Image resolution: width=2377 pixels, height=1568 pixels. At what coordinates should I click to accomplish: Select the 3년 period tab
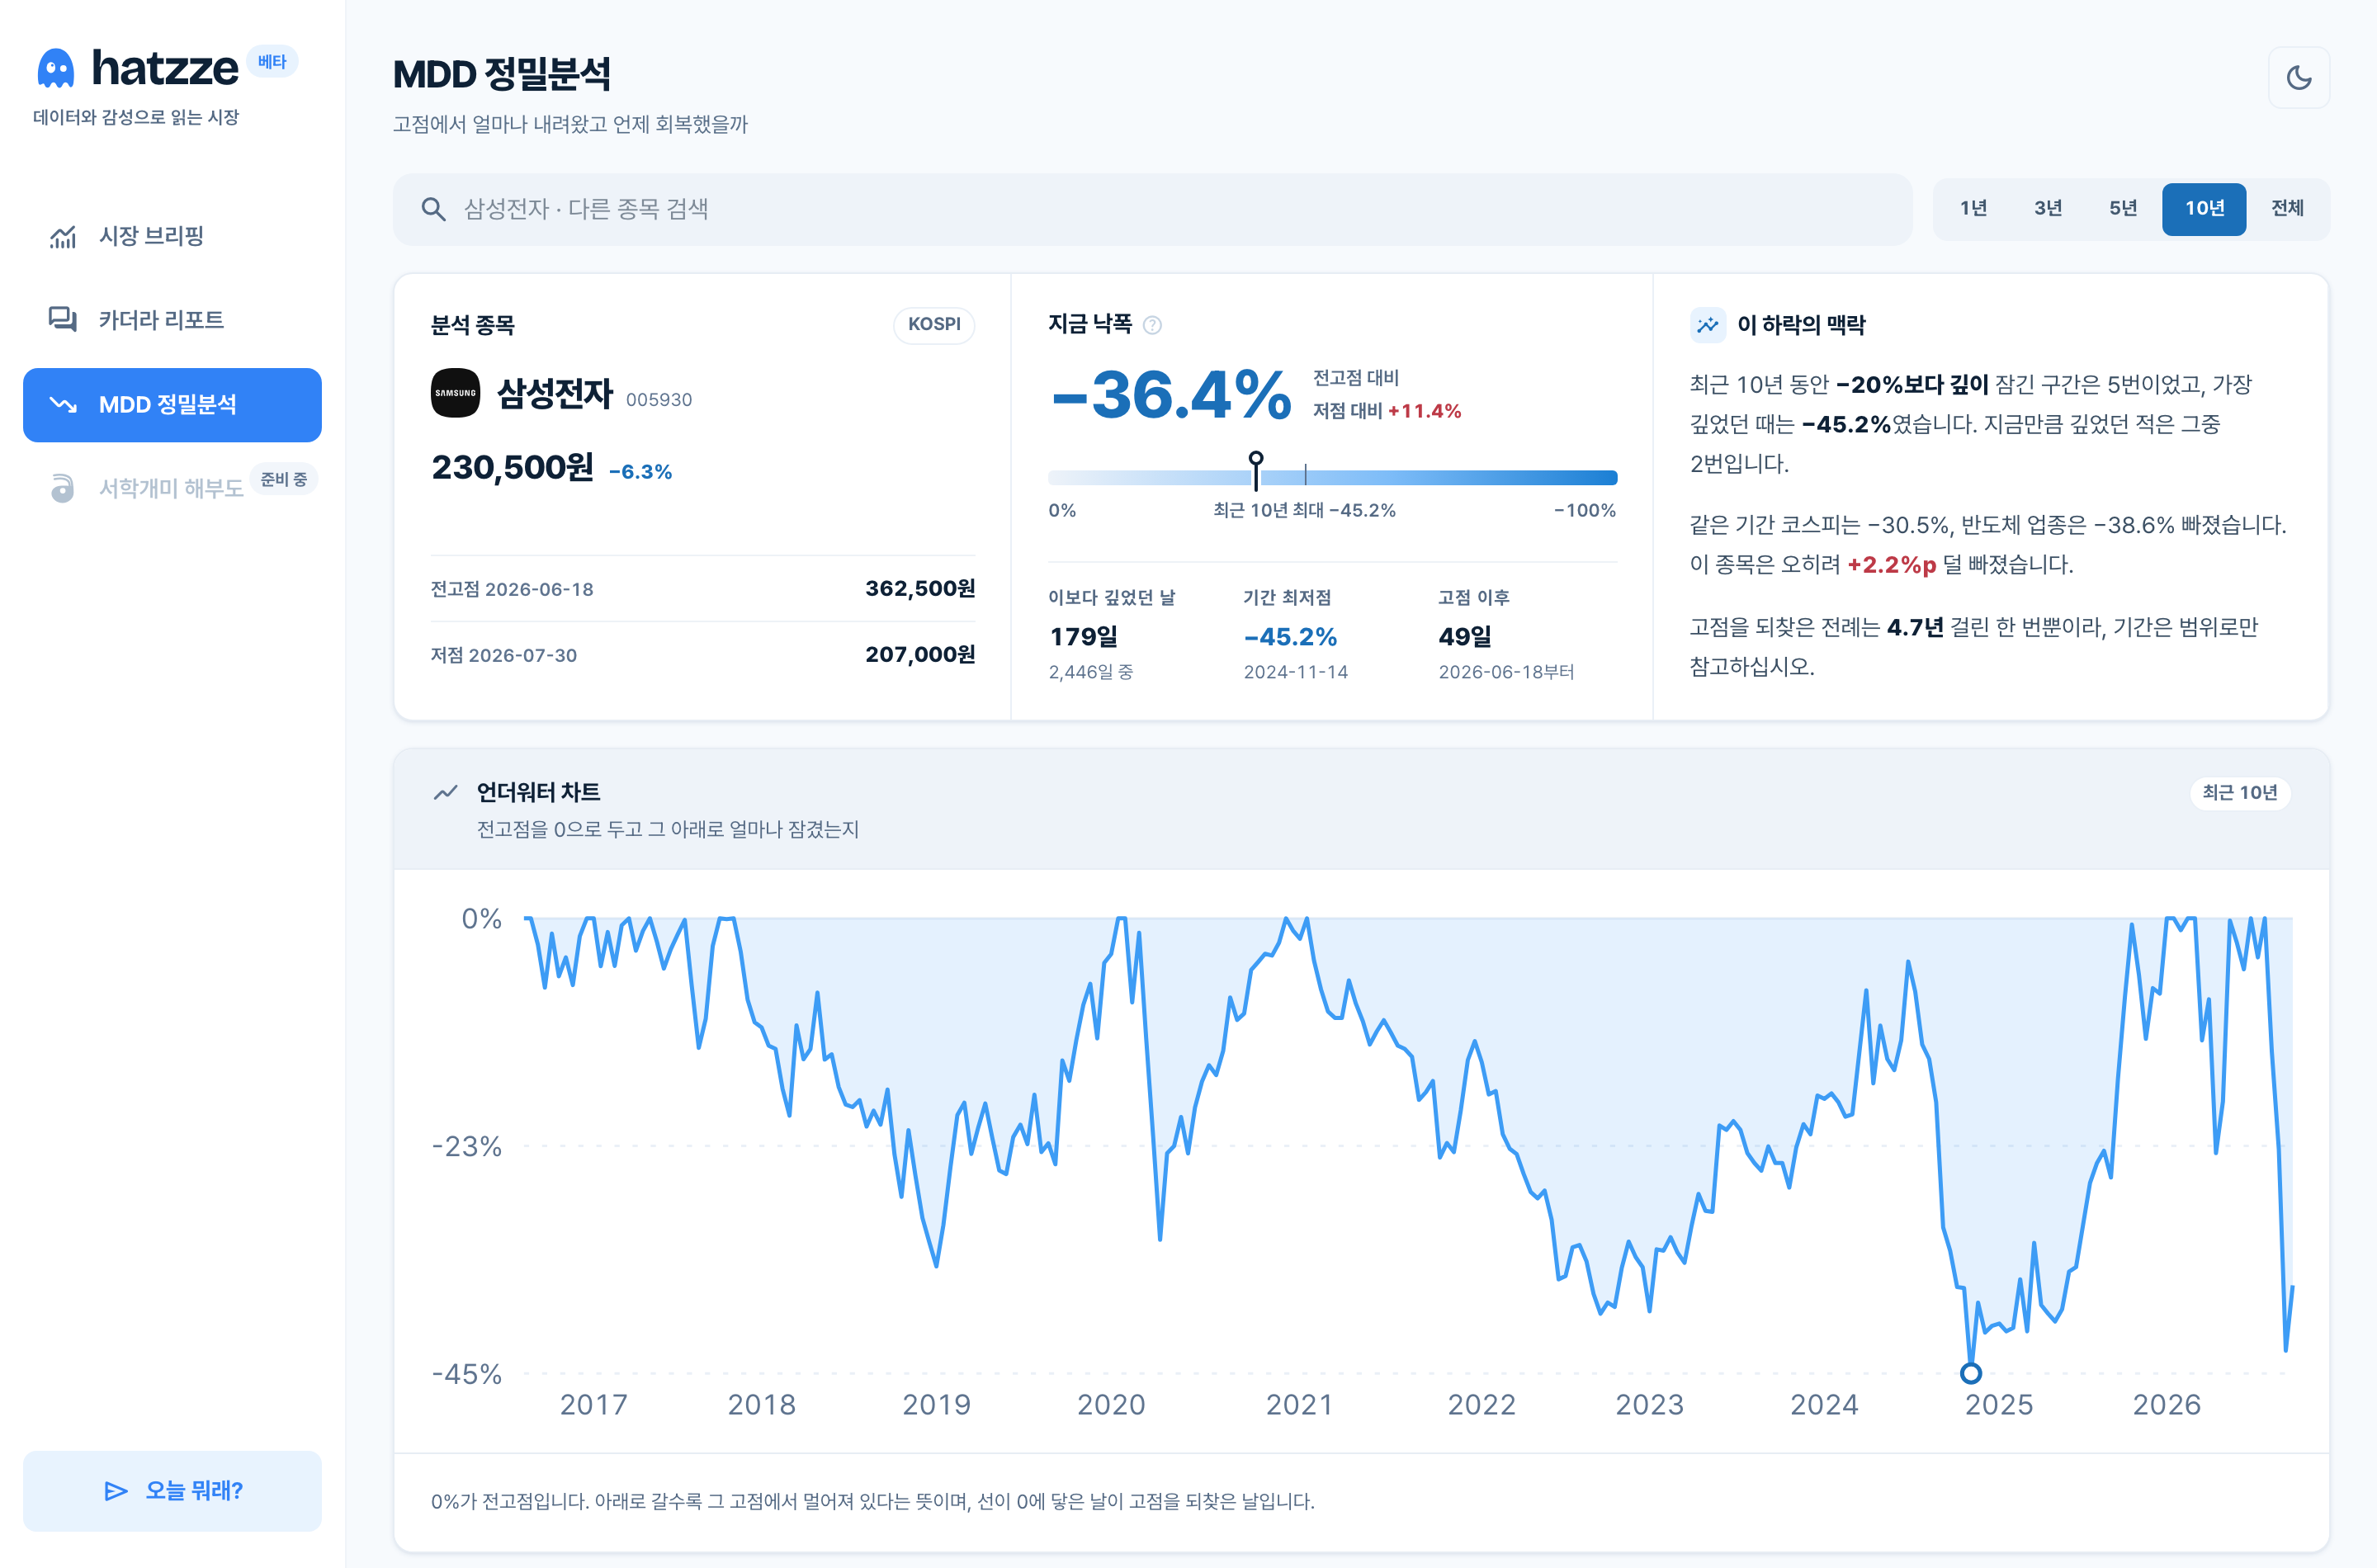[x=2047, y=208]
